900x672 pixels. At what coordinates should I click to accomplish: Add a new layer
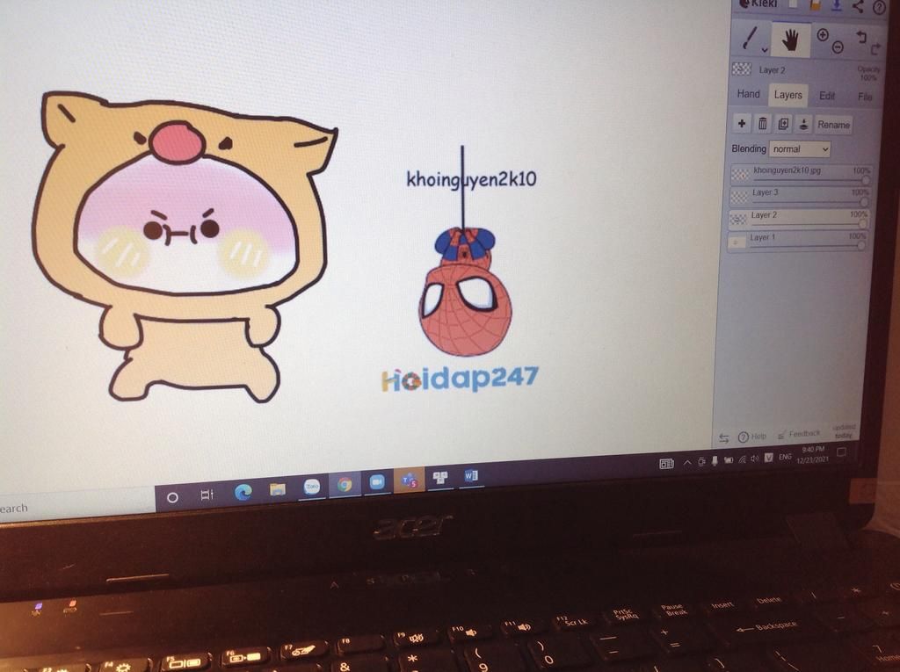coord(742,123)
